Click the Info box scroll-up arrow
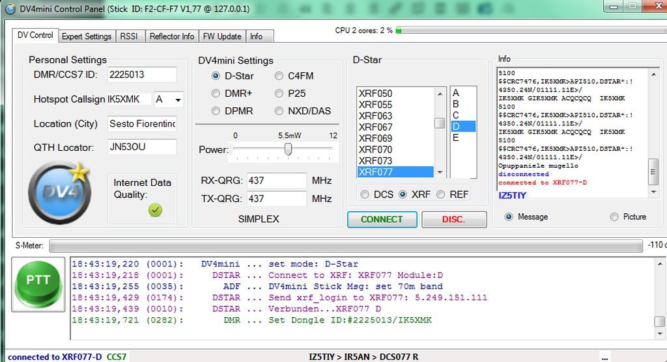Viewport: 667px width, 362px height. [x=653, y=74]
